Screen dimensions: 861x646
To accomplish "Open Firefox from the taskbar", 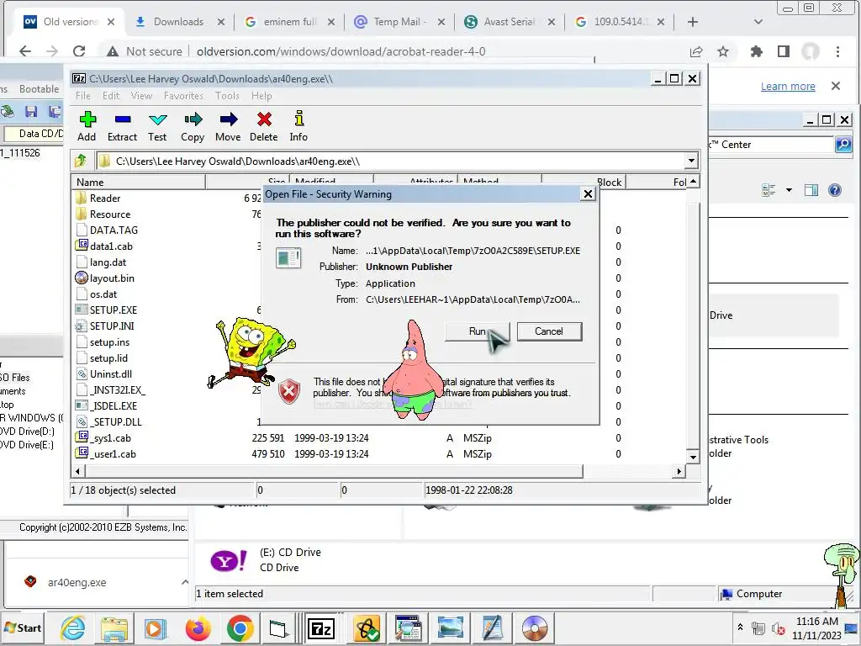I will (198, 627).
